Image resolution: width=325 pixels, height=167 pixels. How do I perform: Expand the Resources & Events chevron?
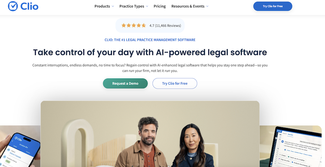[207, 7]
